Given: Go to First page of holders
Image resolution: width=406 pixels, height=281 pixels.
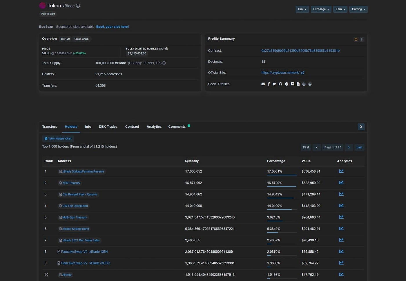Looking at the screenshot, I should click(x=306, y=147).
